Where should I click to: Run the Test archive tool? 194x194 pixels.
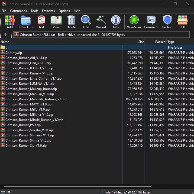pyautogui.click(x=41, y=22)
